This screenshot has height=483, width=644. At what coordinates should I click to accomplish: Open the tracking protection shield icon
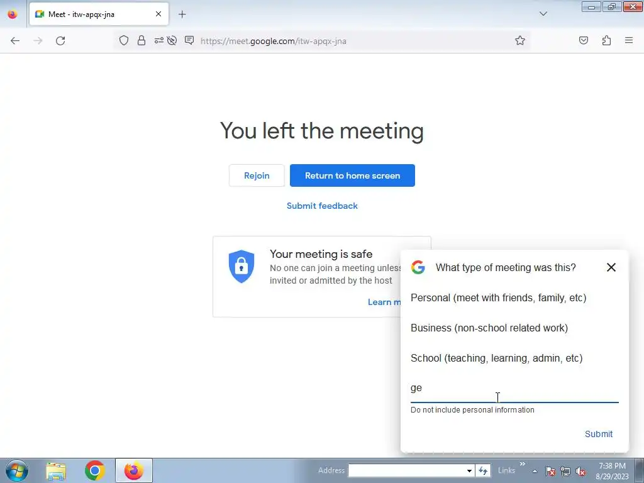(124, 40)
